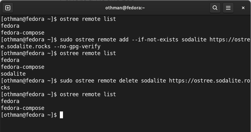Click the block cursor at the last prompt
This screenshot has width=251, height=132.
pyautogui.click(x=61, y=115)
